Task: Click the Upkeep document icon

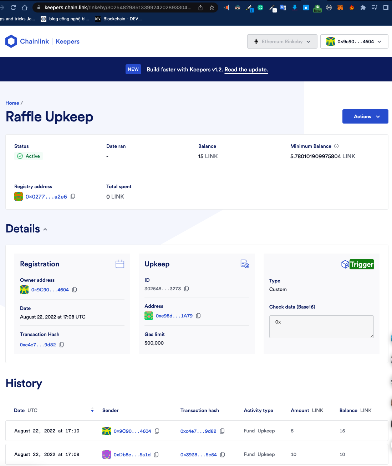Action: tap(245, 264)
